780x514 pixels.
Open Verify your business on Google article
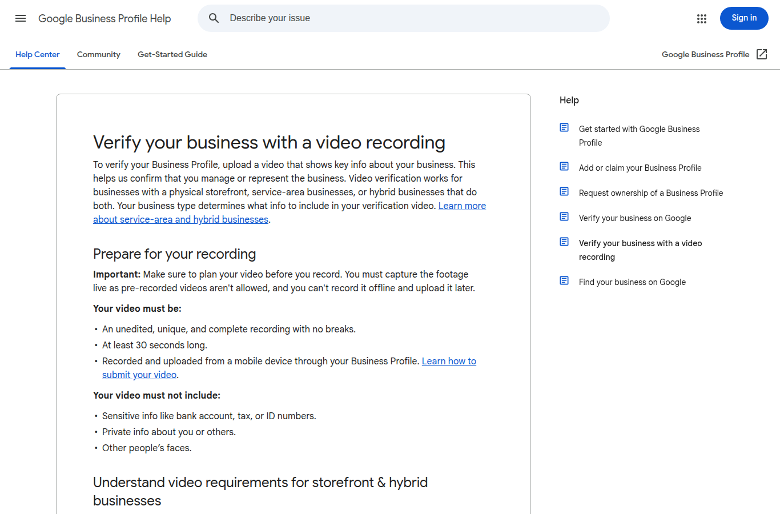tap(635, 218)
